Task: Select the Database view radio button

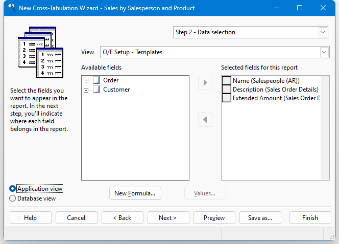Action: click(13, 198)
